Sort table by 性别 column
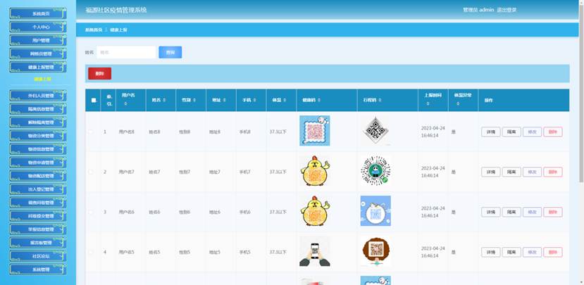 coord(194,100)
